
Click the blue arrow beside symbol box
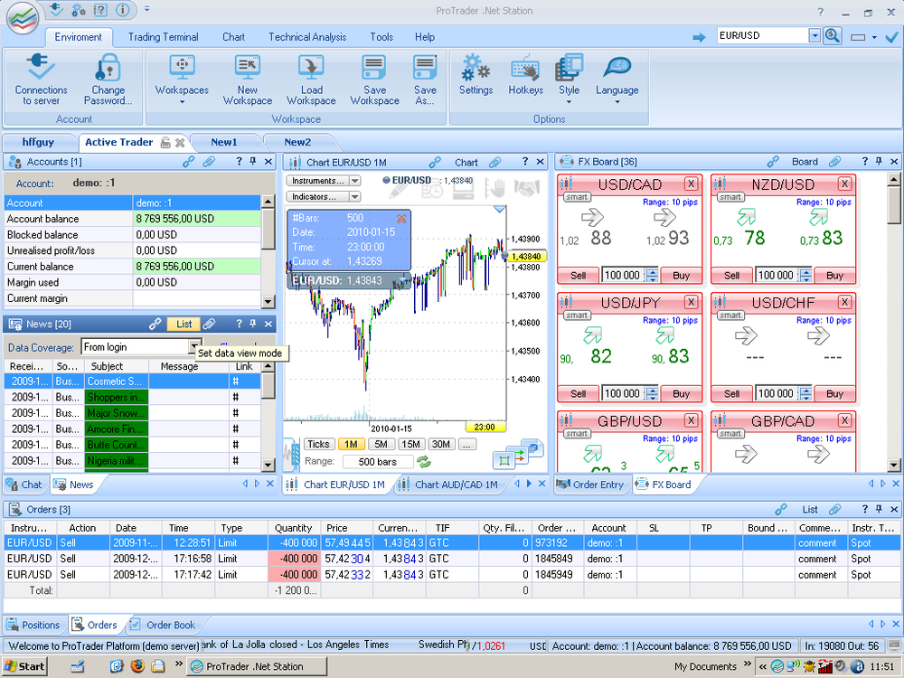click(699, 37)
